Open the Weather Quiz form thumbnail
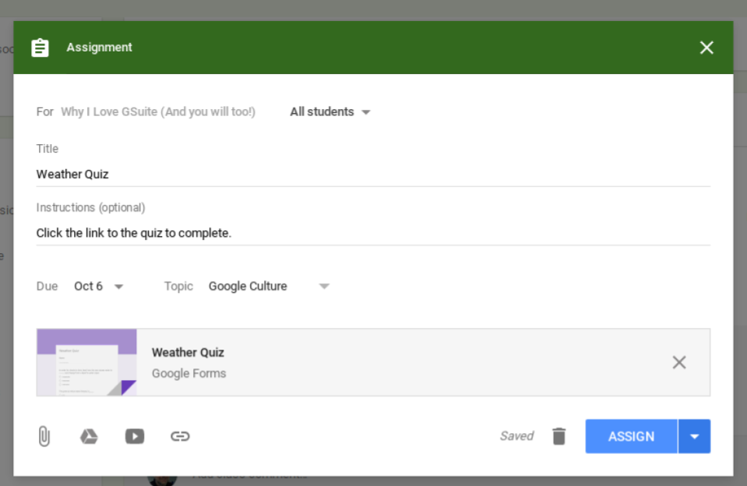Viewport: 747px width, 486px height. pos(86,362)
